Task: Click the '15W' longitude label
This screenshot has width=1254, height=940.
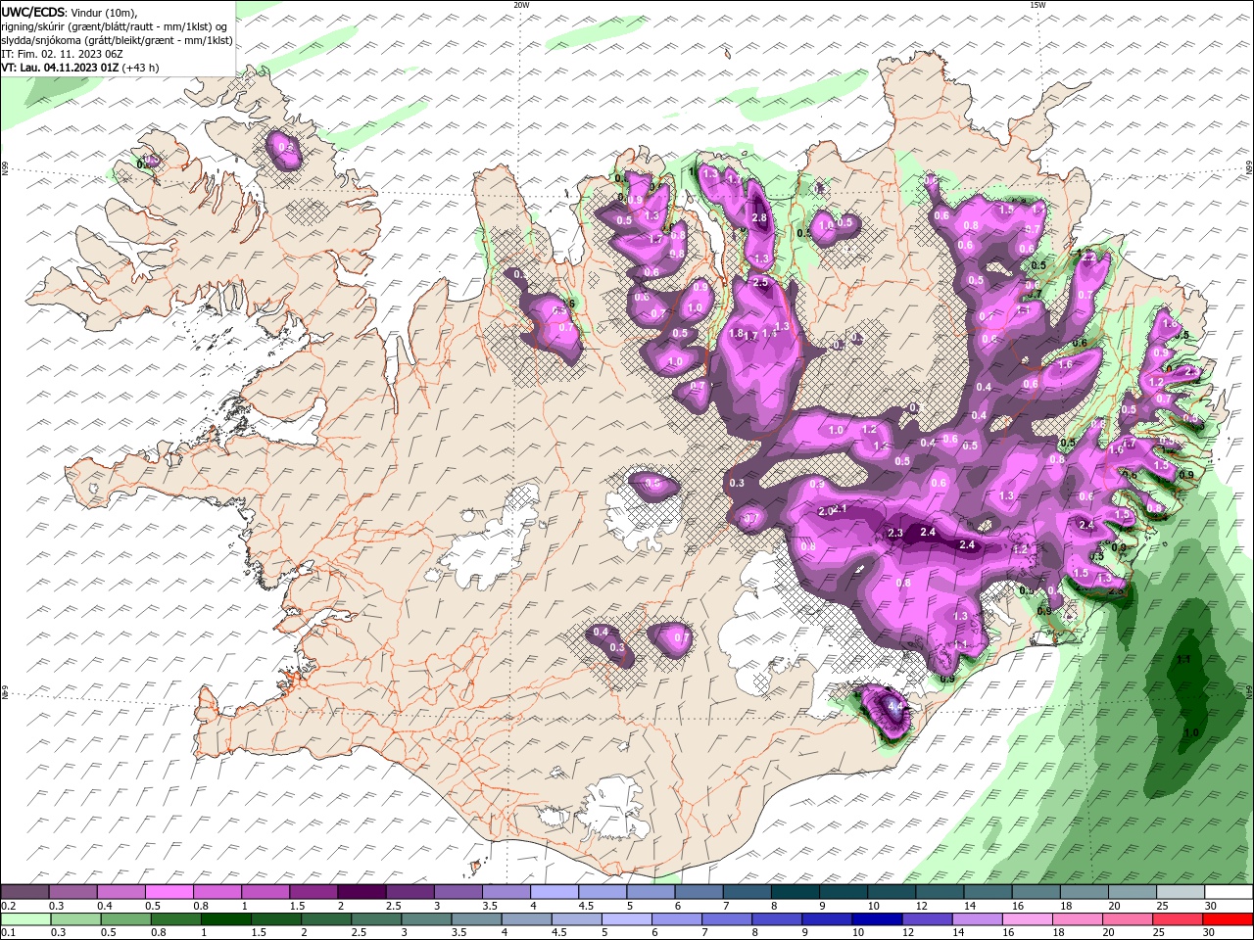Action: [1037, 5]
